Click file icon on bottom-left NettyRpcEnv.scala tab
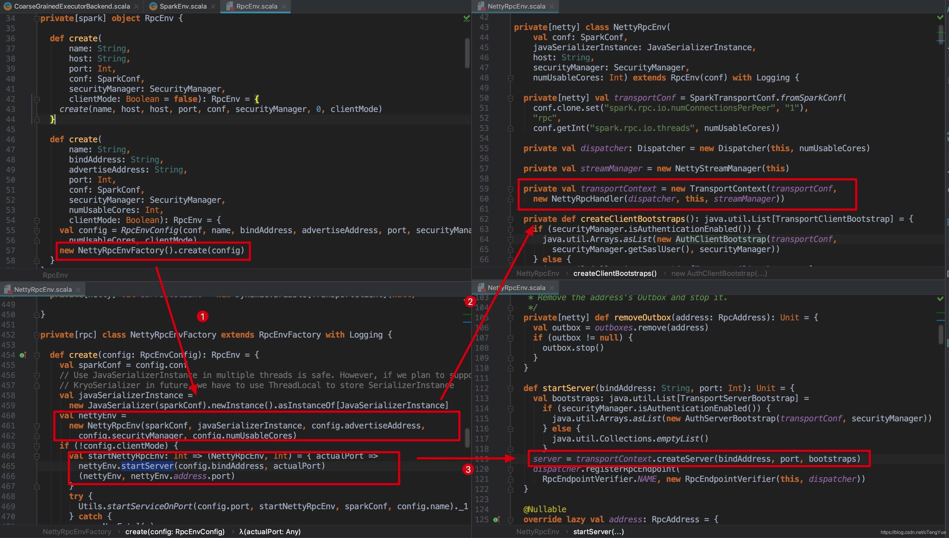 coord(7,289)
